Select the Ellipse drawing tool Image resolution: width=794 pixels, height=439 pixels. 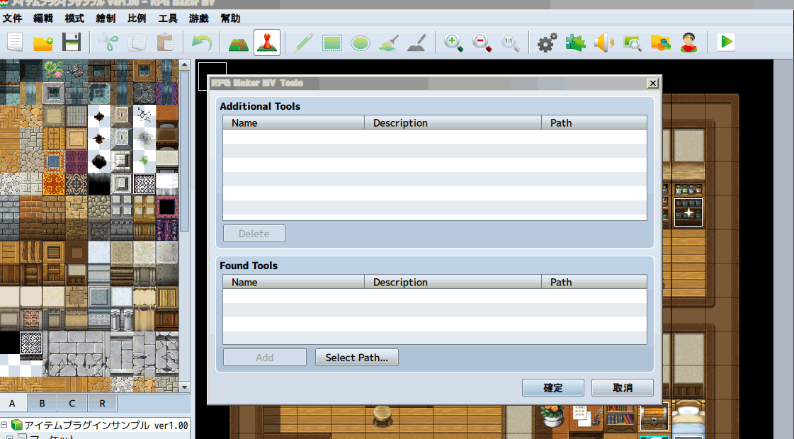tap(360, 42)
